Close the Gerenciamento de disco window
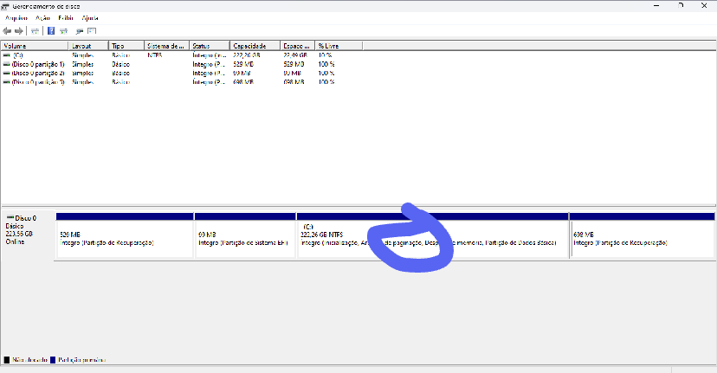Screen dimensions: 717x373 704,6
